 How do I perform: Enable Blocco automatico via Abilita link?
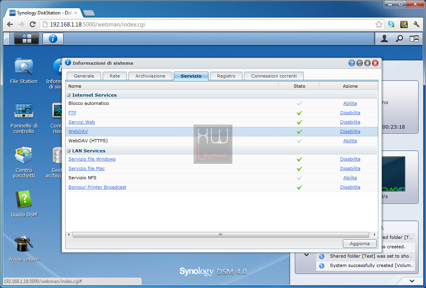[350, 103]
